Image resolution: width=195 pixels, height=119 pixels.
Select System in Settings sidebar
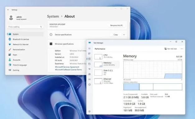25,34
